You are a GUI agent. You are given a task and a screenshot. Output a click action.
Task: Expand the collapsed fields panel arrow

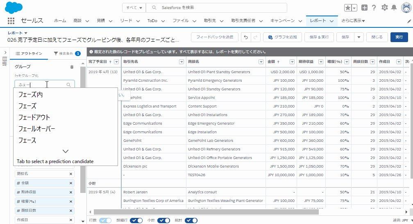click(5, 53)
